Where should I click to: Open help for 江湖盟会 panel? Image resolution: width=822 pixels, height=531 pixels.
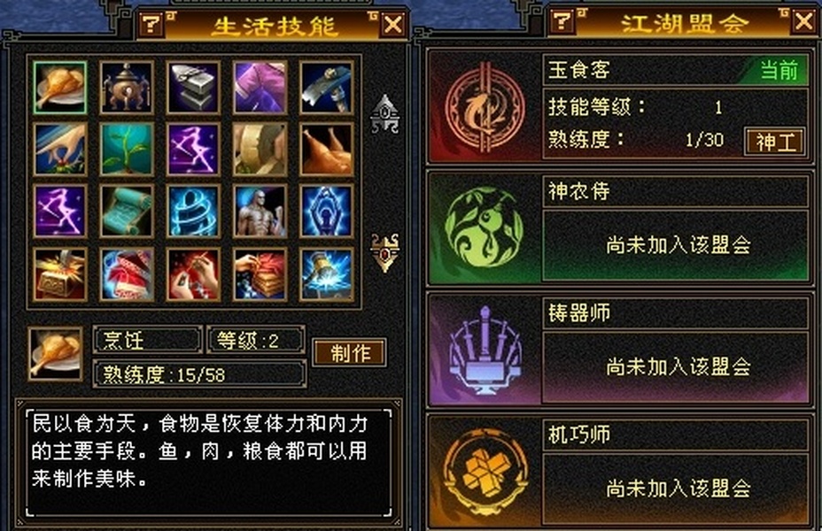[x=562, y=22]
